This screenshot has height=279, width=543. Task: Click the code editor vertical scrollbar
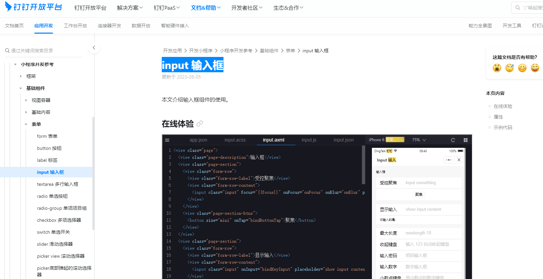tap(364, 165)
